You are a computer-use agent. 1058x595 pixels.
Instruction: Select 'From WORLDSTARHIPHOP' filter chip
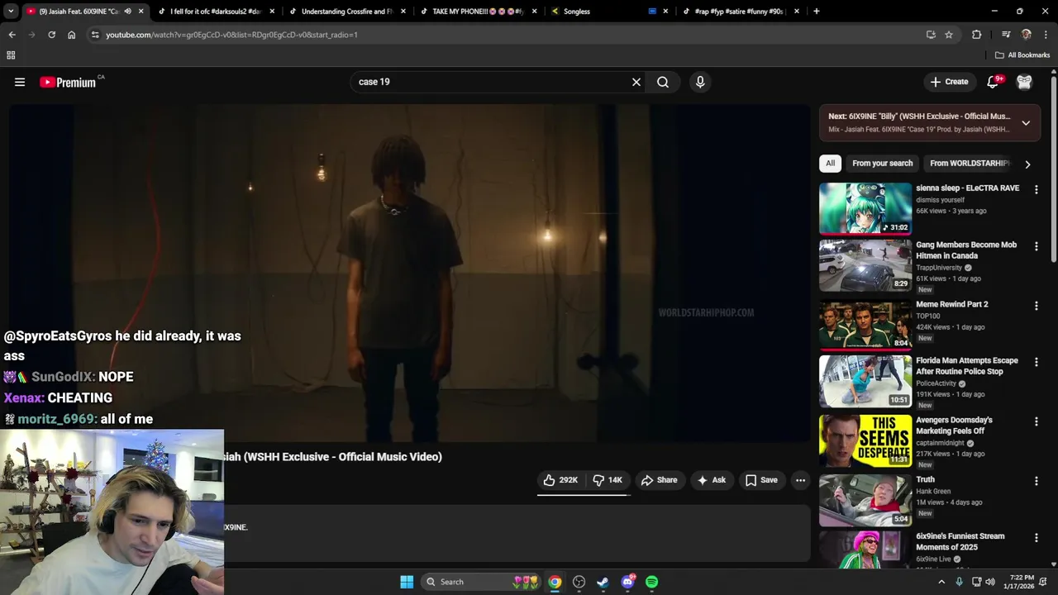(x=970, y=163)
